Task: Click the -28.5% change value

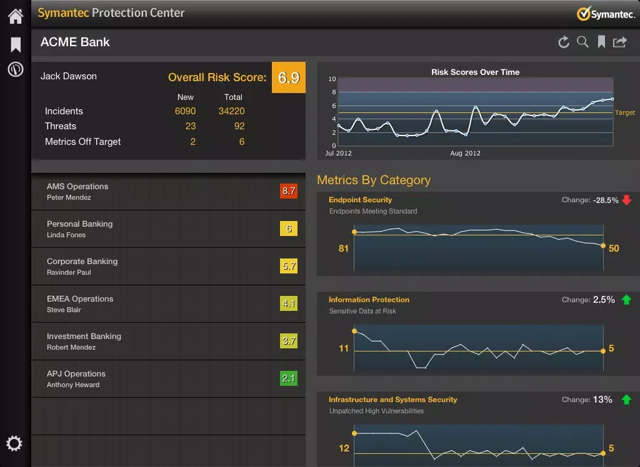Action: pyautogui.click(x=606, y=200)
